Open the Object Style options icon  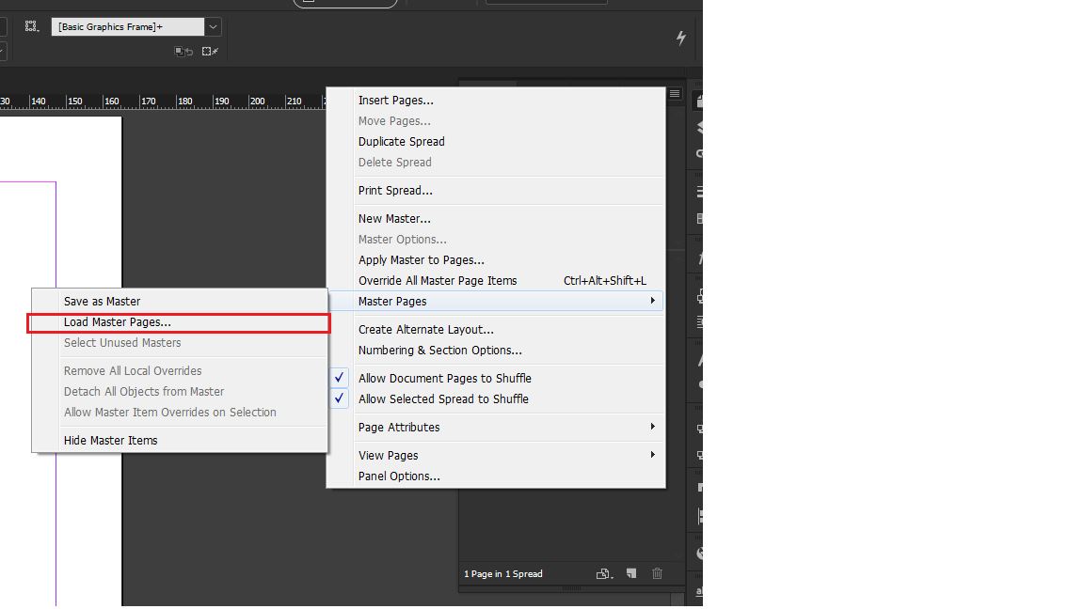click(x=31, y=26)
